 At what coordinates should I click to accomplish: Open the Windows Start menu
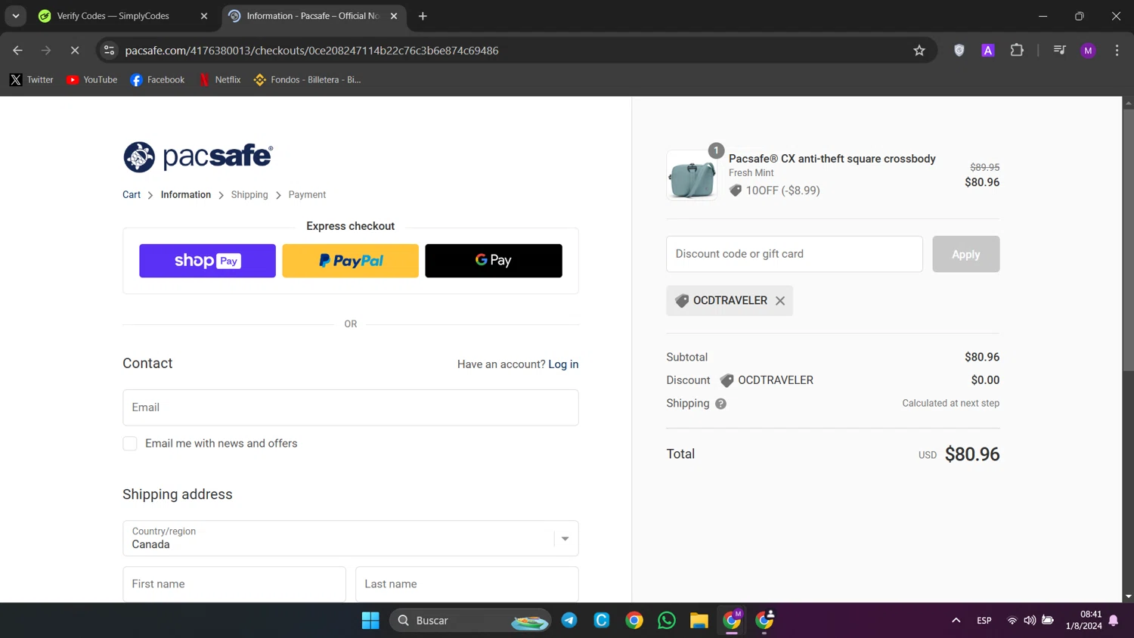[370, 621]
